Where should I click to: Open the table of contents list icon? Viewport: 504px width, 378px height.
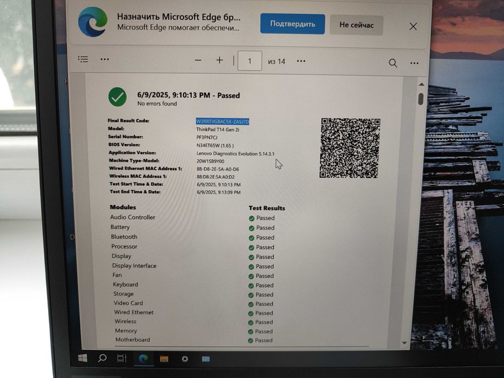tap(83, 59)
